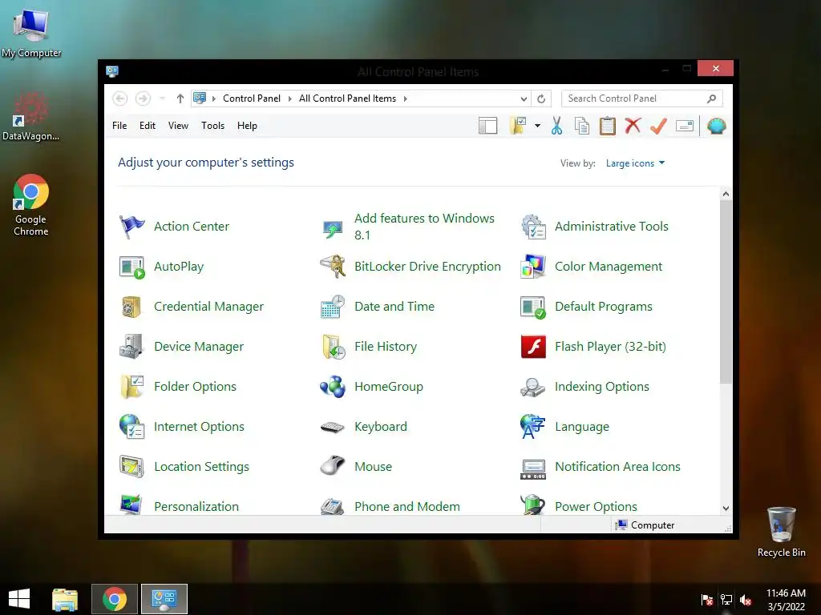Click the Windows Start button
Screen dimensions: 821x615
[x=19, y=599]
